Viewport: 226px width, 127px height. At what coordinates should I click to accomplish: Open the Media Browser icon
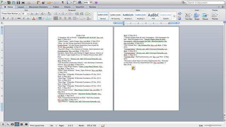coord(79,2)
